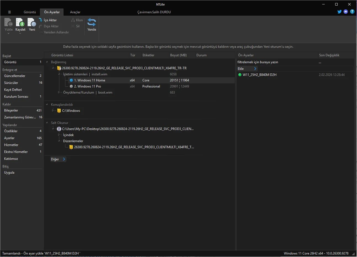This screenshot has height=257, width=357.
Task: Import a preset via İçe Aktar
Action: click(x=48, y=20)
